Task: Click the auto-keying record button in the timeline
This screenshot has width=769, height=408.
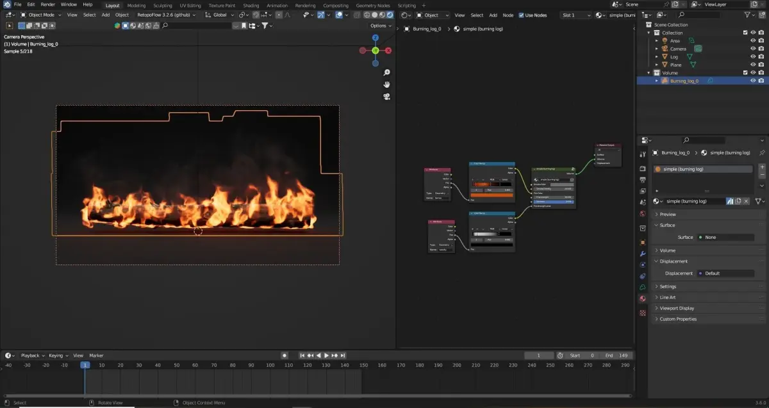Action: 285,355
